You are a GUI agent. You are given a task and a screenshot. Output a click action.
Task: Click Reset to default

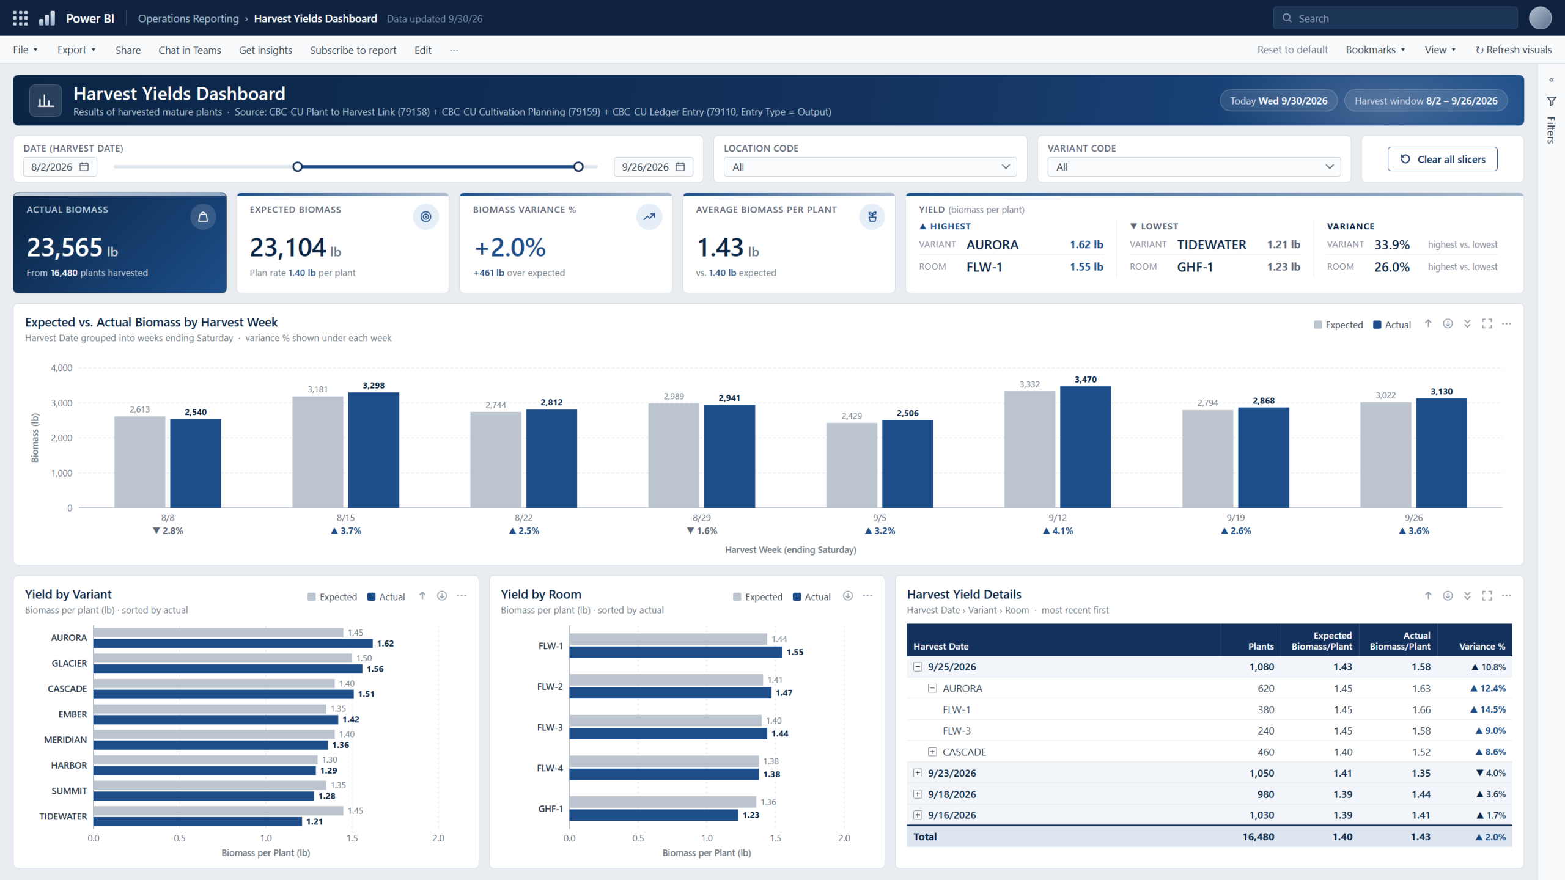1292,50
